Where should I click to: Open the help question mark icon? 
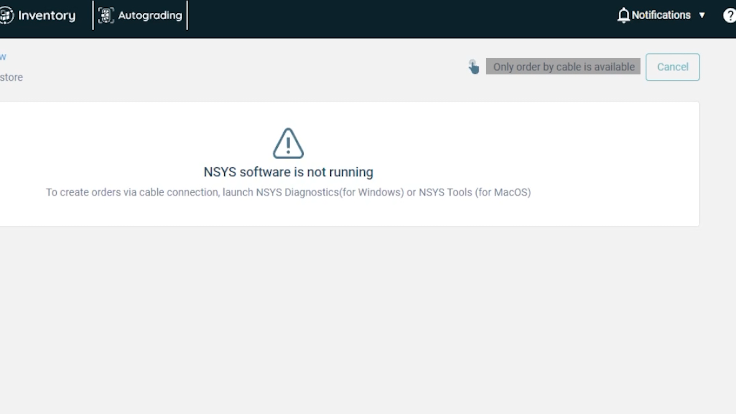(x=729, y=15)
